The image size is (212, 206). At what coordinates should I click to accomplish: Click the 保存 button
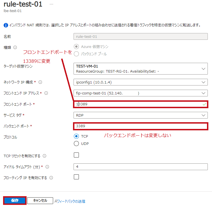(15, 200)
